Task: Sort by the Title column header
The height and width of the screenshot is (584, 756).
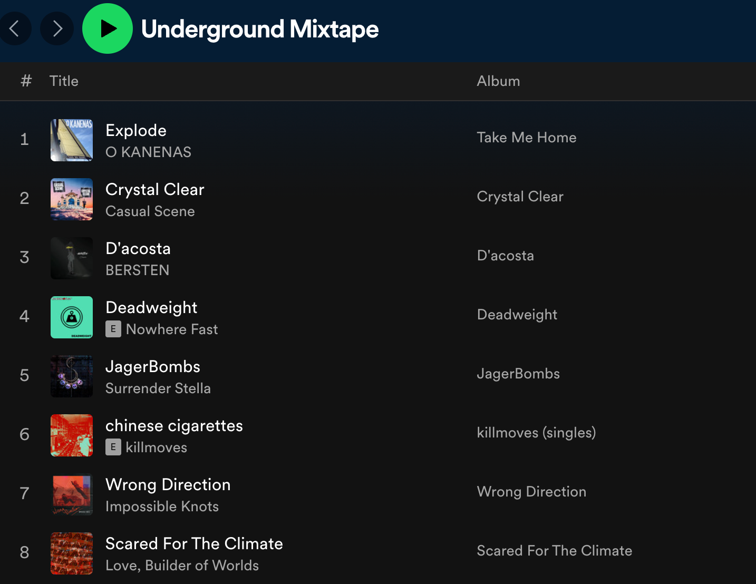Action: (64, 81)
